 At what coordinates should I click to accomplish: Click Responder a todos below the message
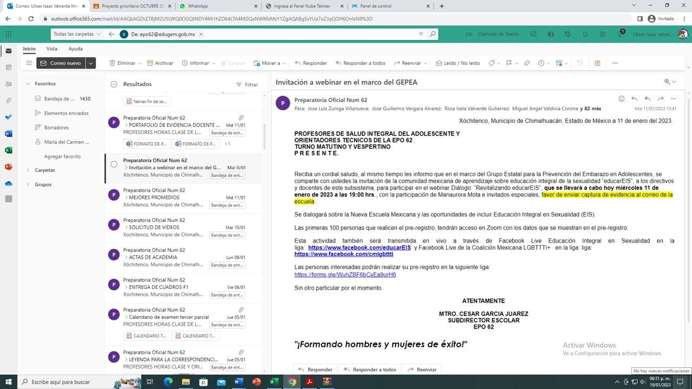coord(370,370)
